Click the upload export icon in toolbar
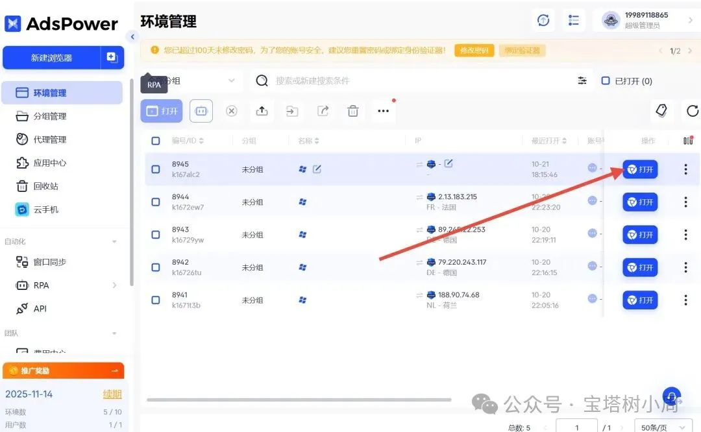The image size is (701, 432). [262, 111]
